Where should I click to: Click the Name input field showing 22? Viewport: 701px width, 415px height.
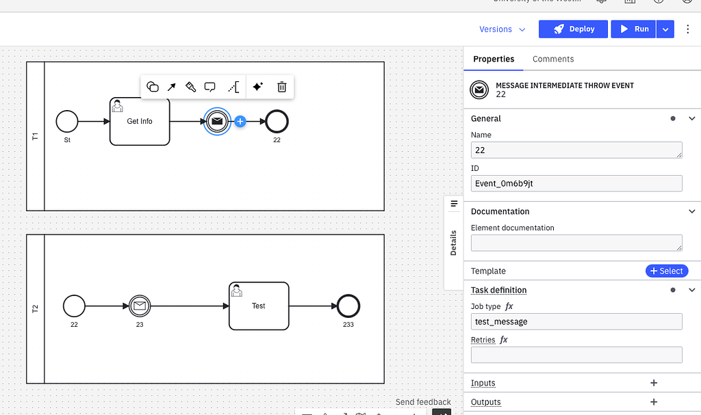pos(576,150)
